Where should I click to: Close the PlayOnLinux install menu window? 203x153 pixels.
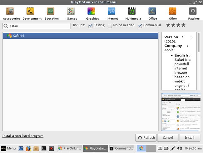[x=200, y=3]
